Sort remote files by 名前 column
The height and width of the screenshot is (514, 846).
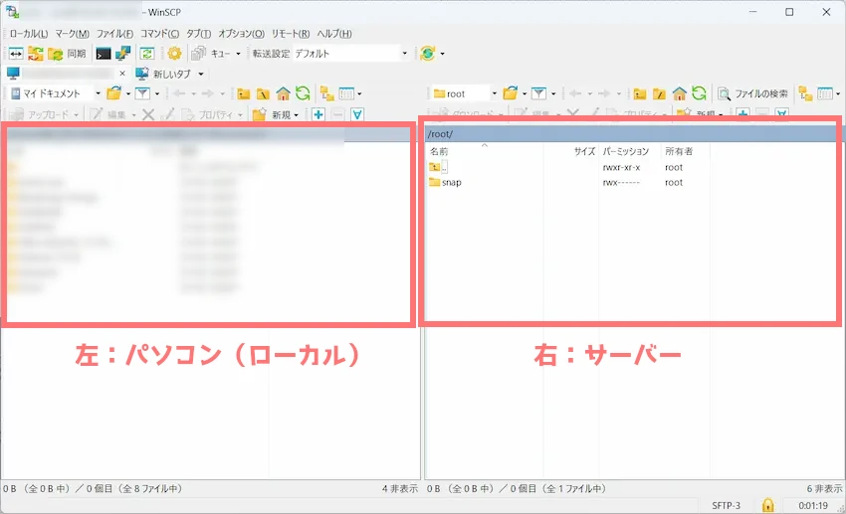(x=484, y=151)
